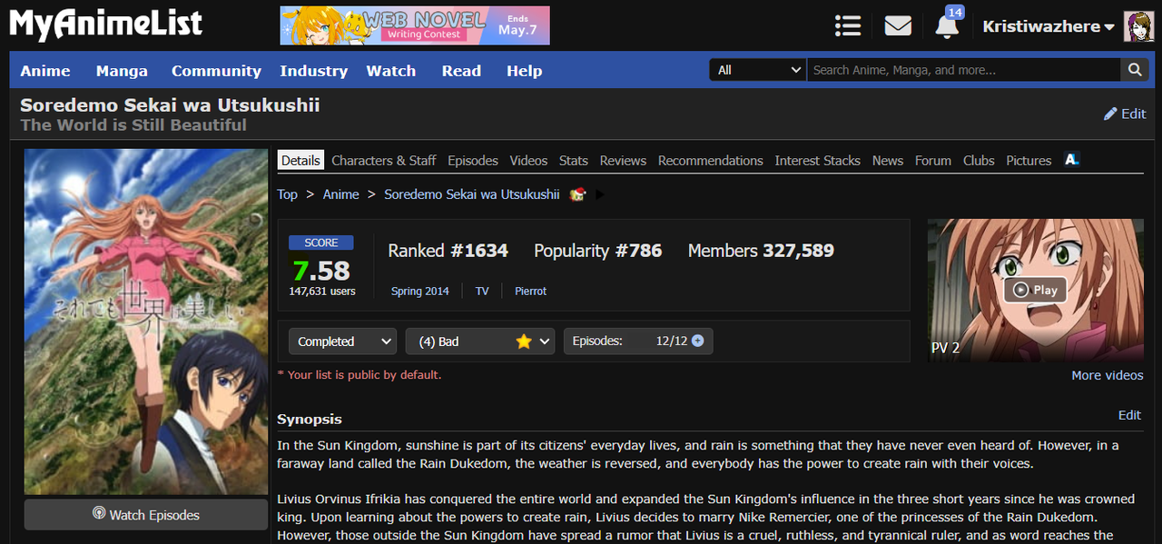
Task: Switch to the Interest Stacks tab
Action: pos(817,160)
